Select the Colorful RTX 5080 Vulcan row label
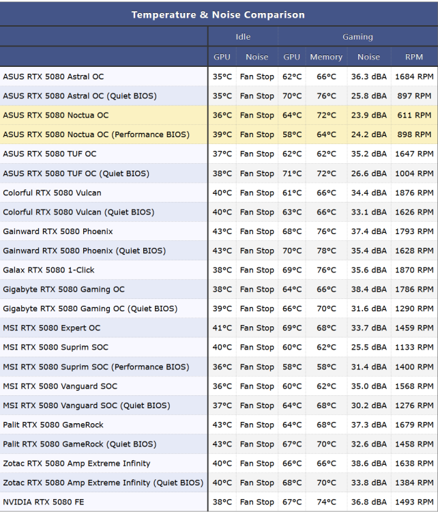 tap(53, 193)
